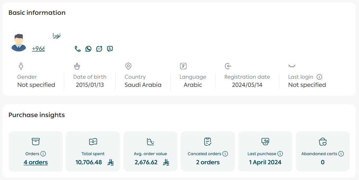This screenshot has height=180, width=359.
Task: Click the phone call icon
Action: pyautogui.click(x=78, y=49)
